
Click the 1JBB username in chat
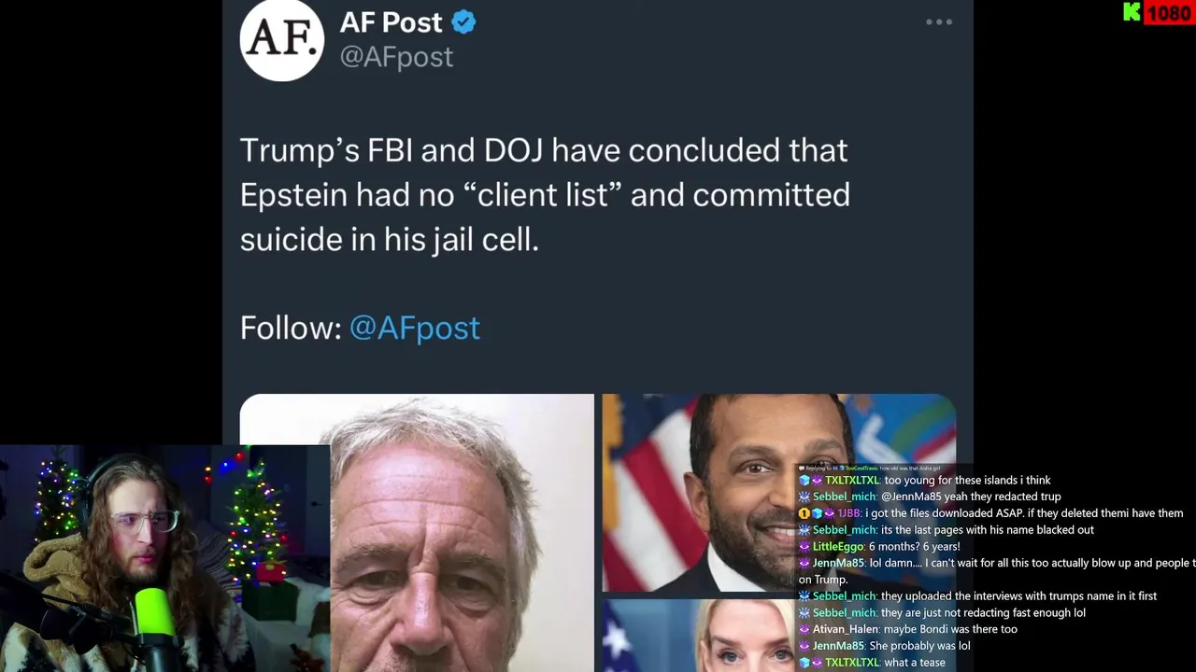click(x=848, y=513)
